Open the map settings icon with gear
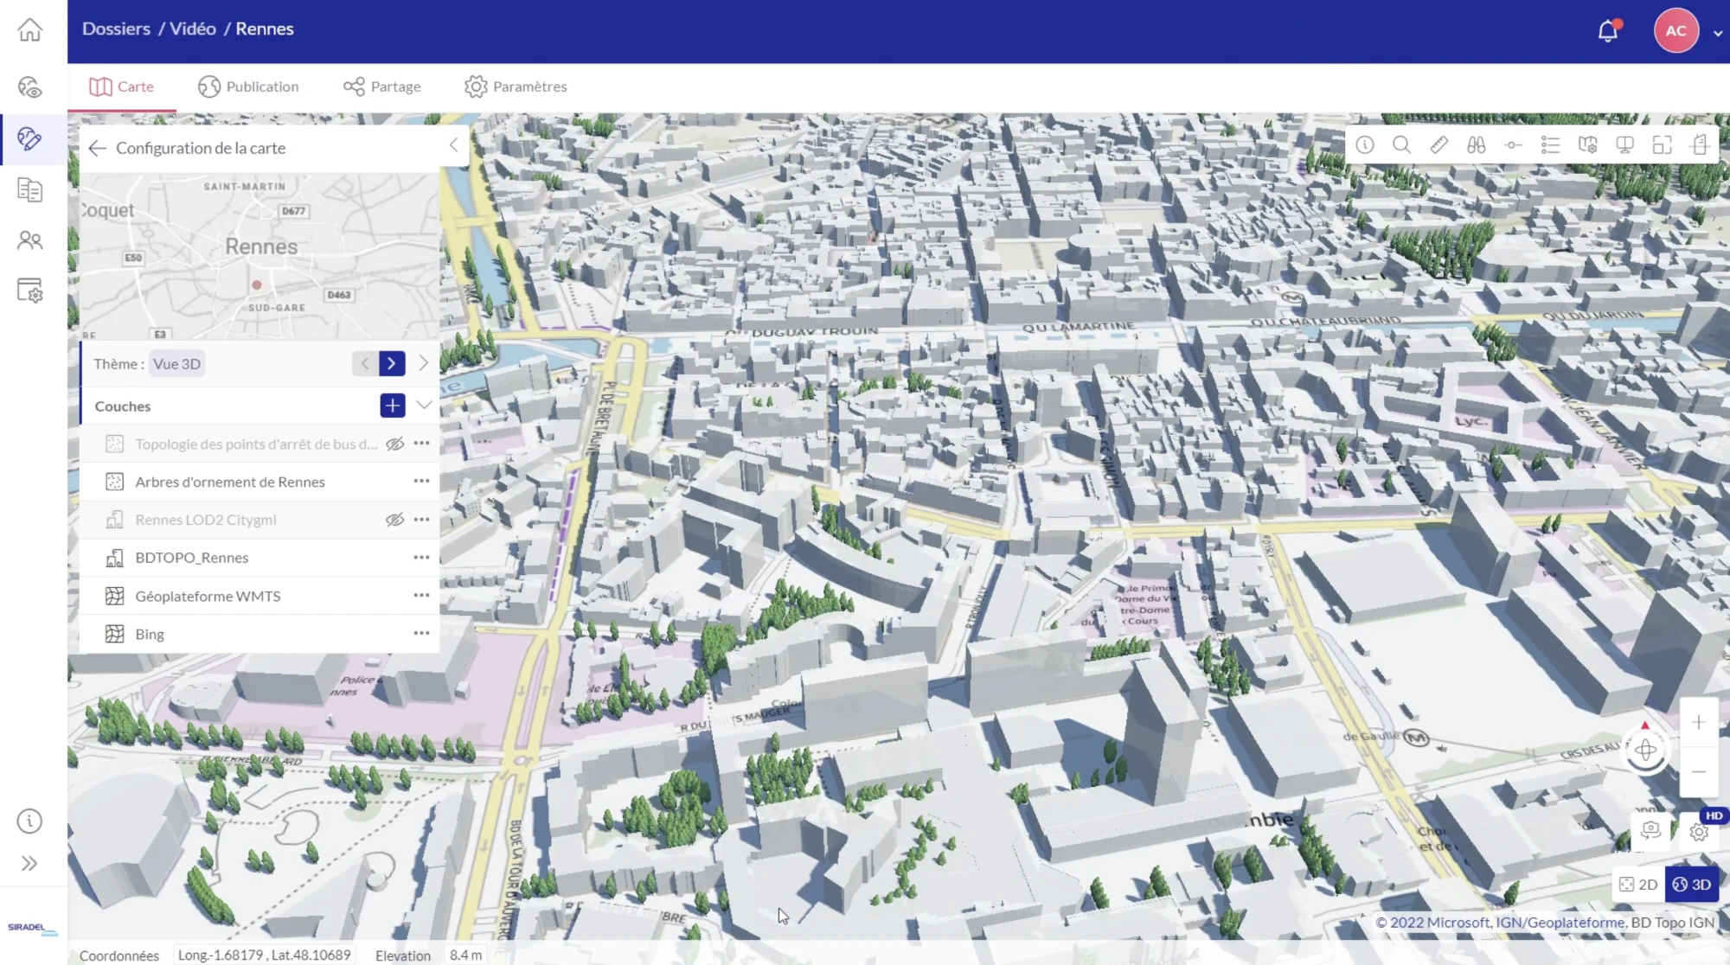Image resolution: width=1730 pixels, height=965 pixels. click(x=1587, y=145)
